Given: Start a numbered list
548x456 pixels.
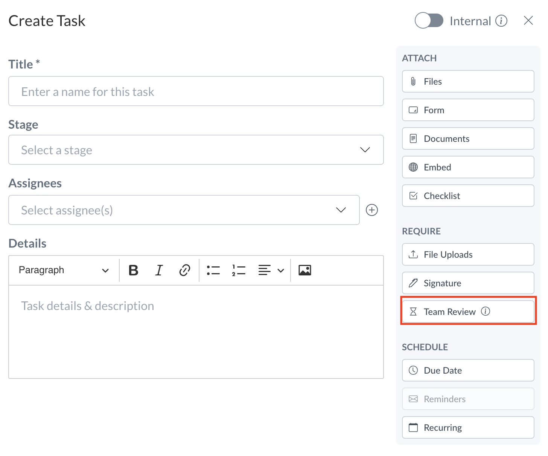Looking at the screenshot, I should click(239, 270).
